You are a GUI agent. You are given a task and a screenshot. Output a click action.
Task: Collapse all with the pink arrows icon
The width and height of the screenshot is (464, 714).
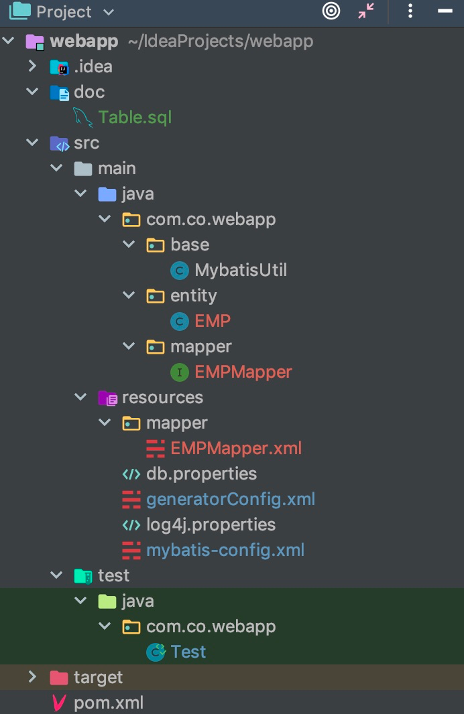coord(366,11)
